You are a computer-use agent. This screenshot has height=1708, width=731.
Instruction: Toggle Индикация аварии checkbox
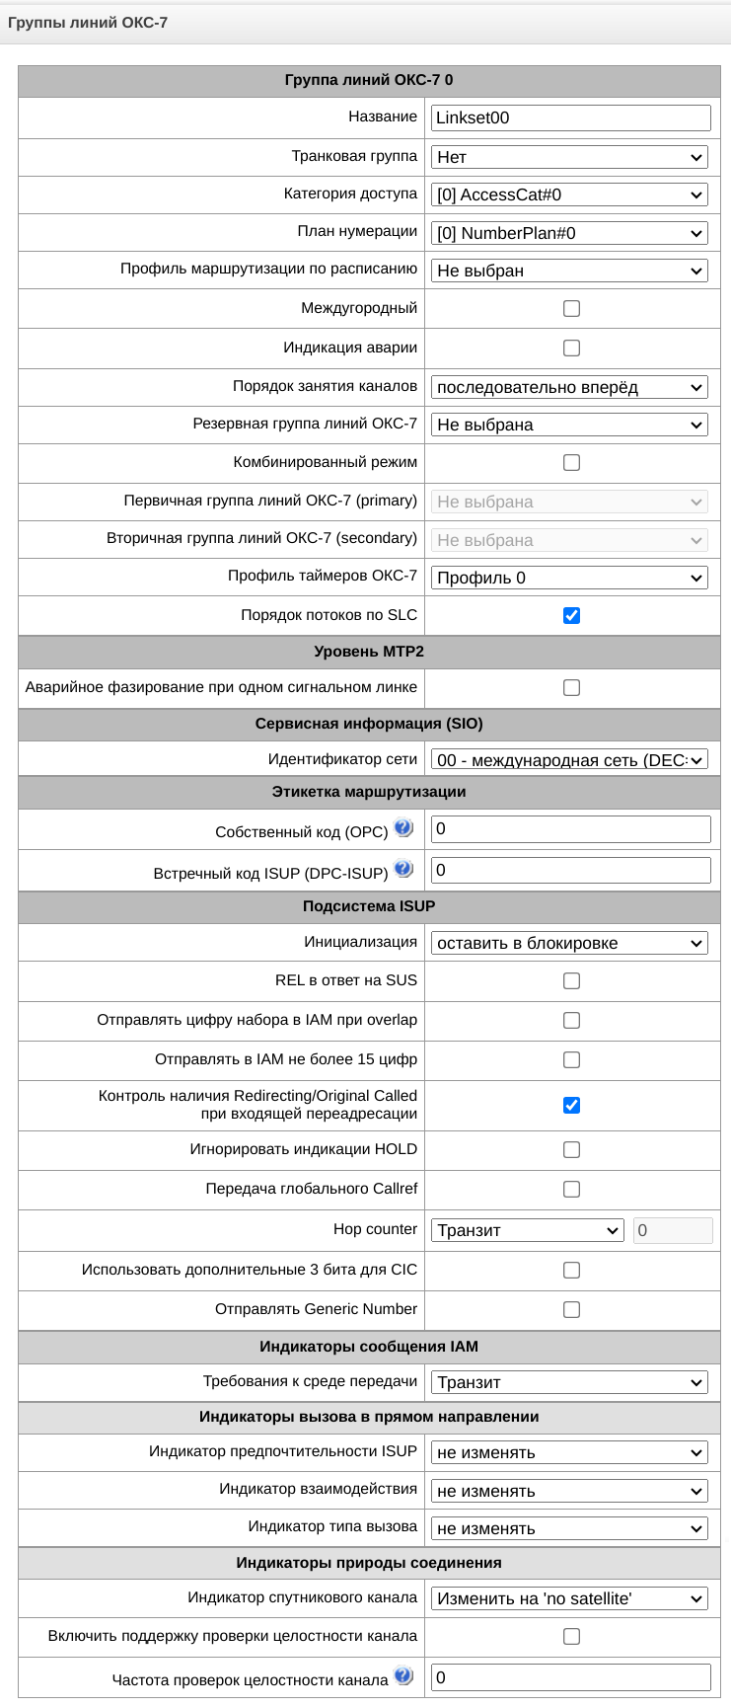pyautogui.click(x=571, y=349)
